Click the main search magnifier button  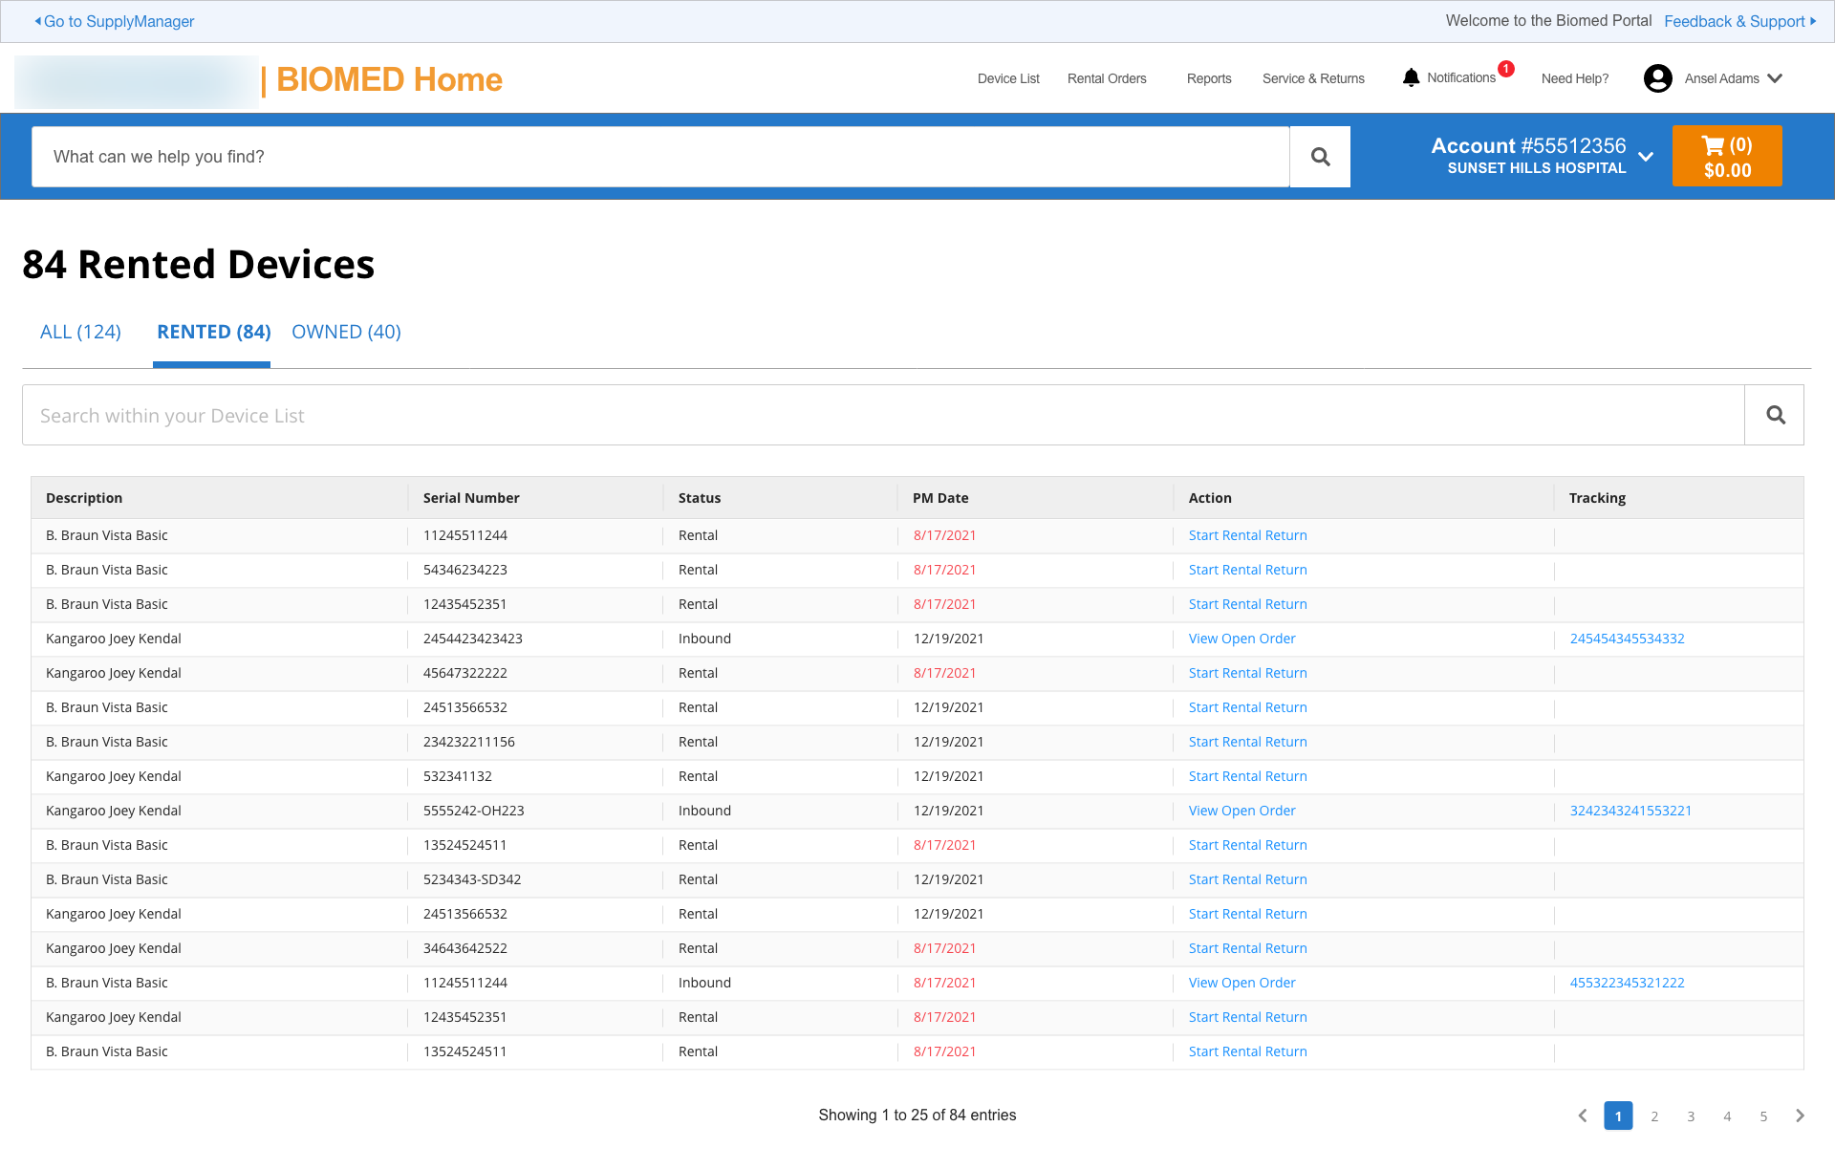pos(1320,157)
